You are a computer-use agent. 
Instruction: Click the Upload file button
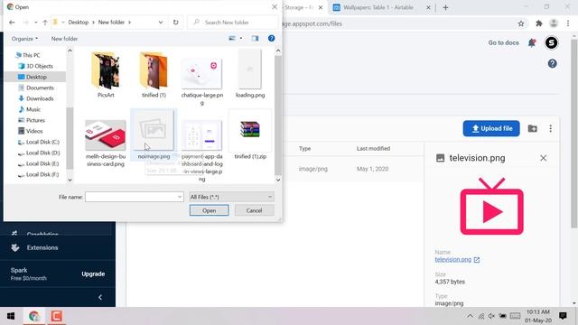coord(491,128)
